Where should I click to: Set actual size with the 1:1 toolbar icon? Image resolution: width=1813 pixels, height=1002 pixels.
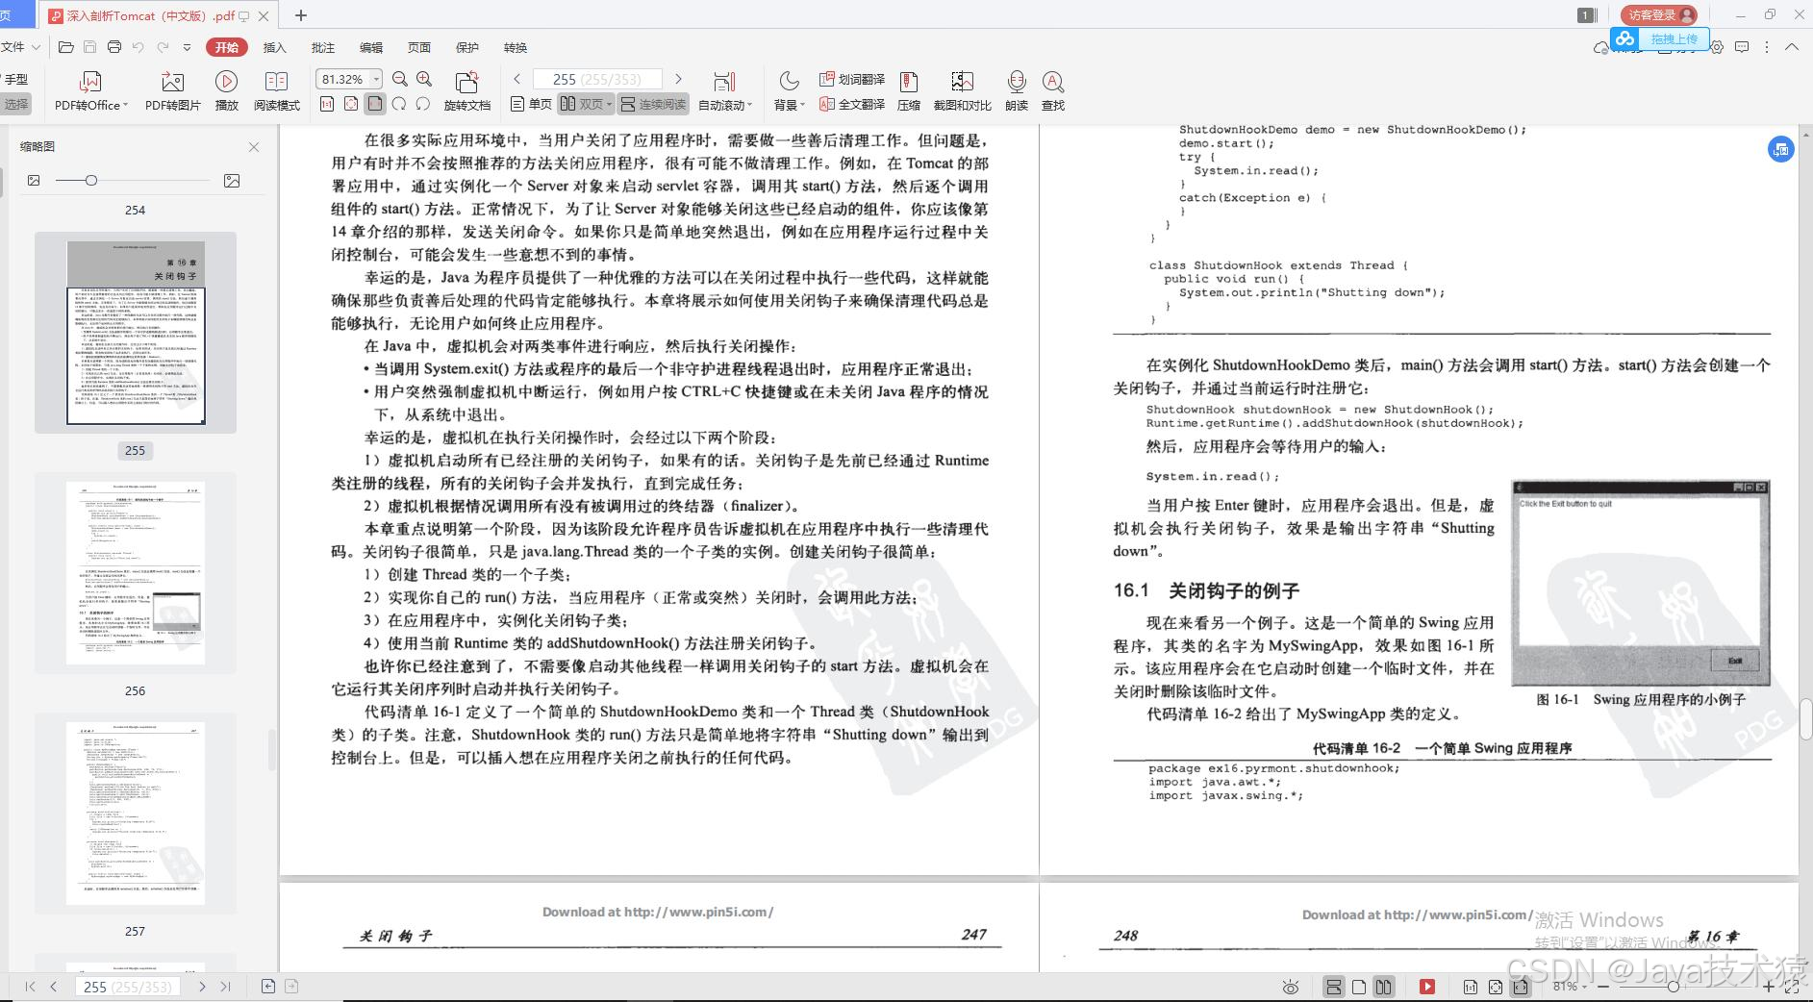[327, 104]
